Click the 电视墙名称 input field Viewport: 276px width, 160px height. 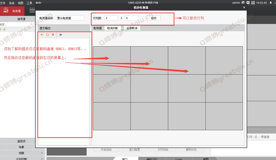point(70,18)
